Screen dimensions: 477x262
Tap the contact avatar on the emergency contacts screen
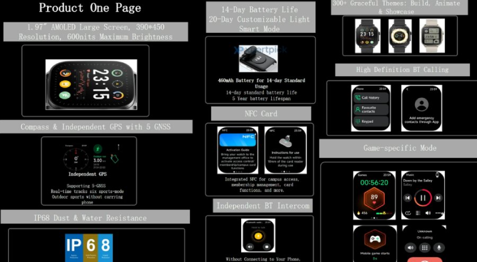(x=421, y=104)
